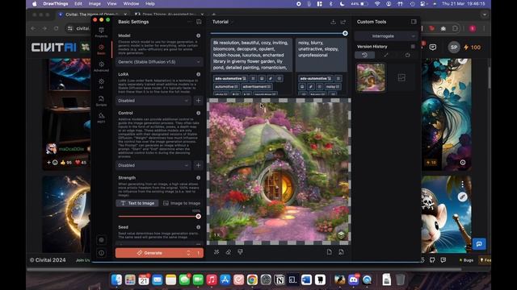Click the new canvas document icon
Image resolution: width=517 pixels, height=290 pixels.
(x=329, y=252)
